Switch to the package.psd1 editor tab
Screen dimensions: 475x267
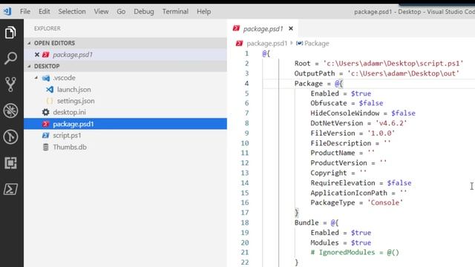pos(263,29)
